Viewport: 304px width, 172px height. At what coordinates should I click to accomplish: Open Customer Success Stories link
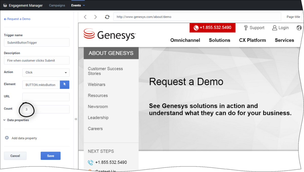105,71
